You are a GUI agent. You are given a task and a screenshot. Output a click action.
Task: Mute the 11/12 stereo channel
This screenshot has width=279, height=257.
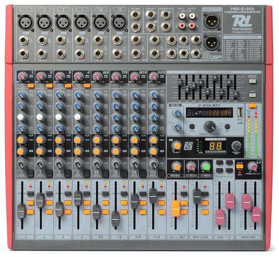(x=162, y=173)
